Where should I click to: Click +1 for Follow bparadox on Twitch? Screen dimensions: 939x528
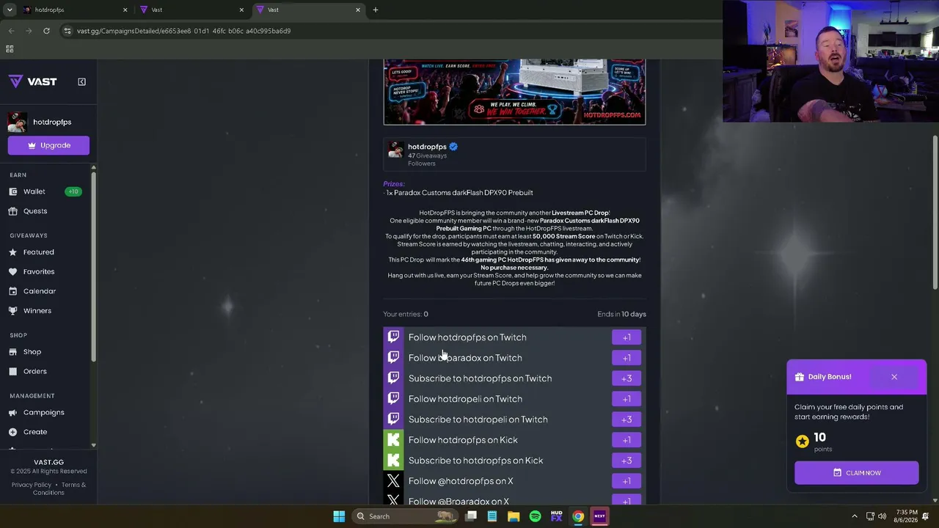click(x=626, y=358)
